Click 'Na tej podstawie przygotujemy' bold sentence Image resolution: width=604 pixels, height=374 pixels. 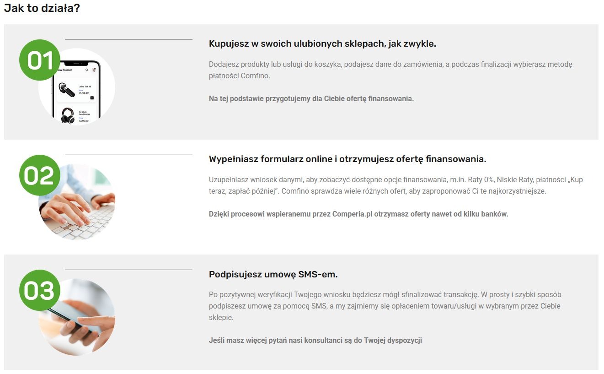tap(311, 98)
